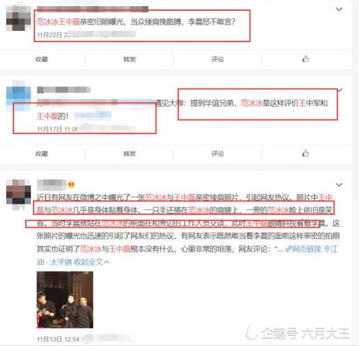
Task: Click 转发 under the first post
Action: 130,60
